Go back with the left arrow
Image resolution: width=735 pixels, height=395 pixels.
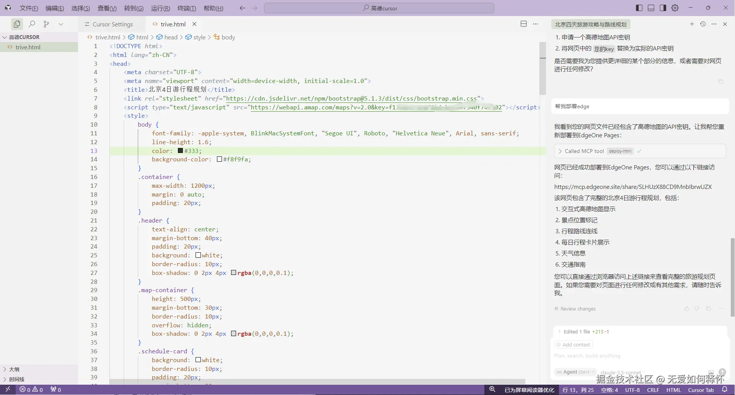(x=242, y=8)
